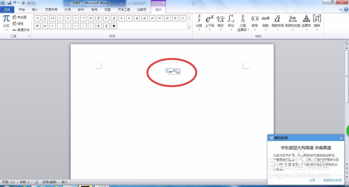The width and height of the screenshot is (349, 187).
Task: Insert the rho ρ symbol
Action: pyautogui.click(x=168, y=18)
